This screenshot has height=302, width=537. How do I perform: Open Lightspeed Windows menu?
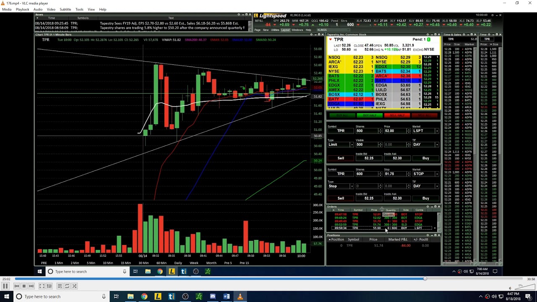297,30
